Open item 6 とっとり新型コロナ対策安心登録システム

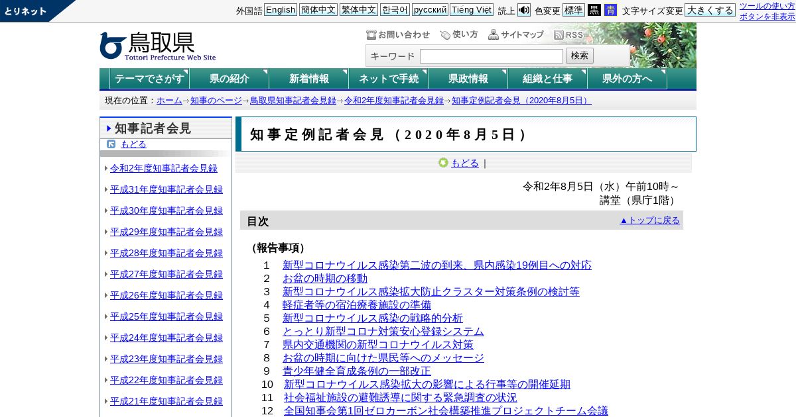[383, 332]
